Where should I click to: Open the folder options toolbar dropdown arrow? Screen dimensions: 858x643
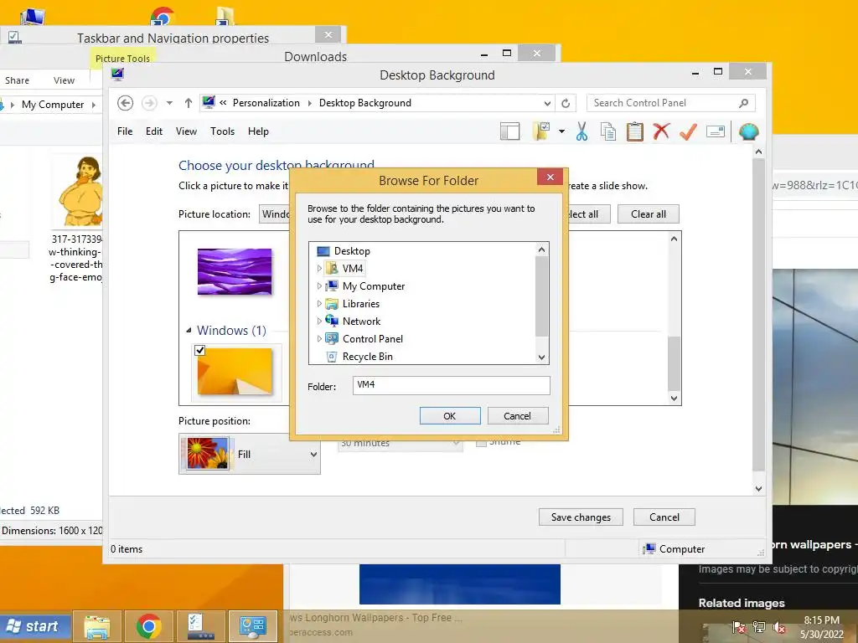point(561,131)
